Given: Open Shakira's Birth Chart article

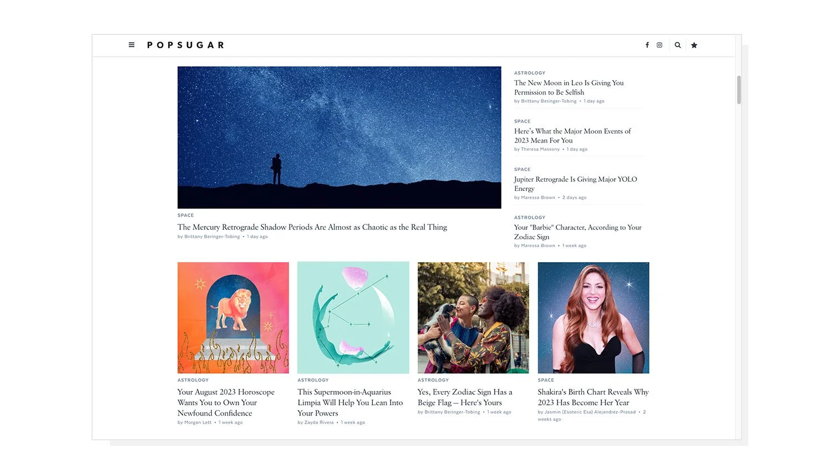Looking at the screenshot, I should click(x=593, y=397).
